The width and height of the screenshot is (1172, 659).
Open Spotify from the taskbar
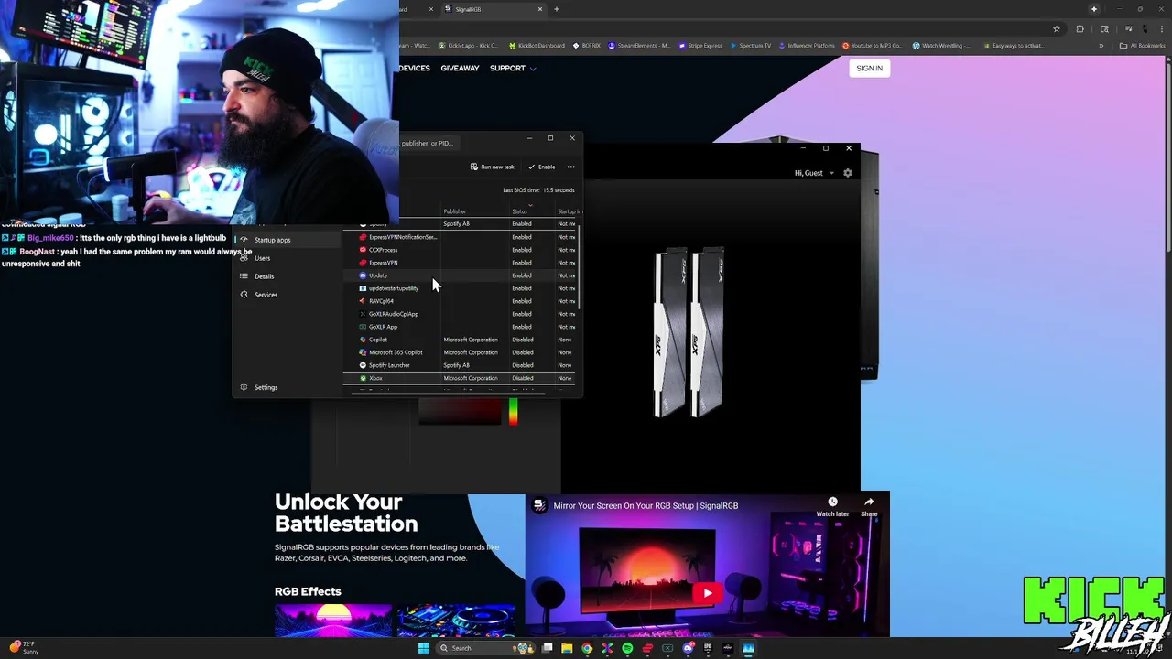627,648
